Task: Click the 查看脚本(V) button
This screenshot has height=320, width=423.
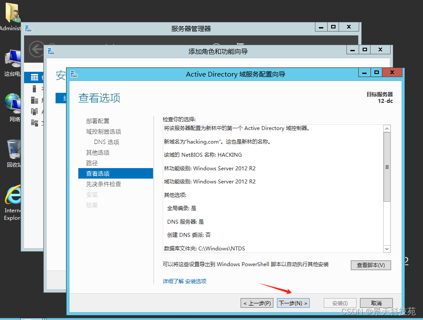Action: coord(371,265)
